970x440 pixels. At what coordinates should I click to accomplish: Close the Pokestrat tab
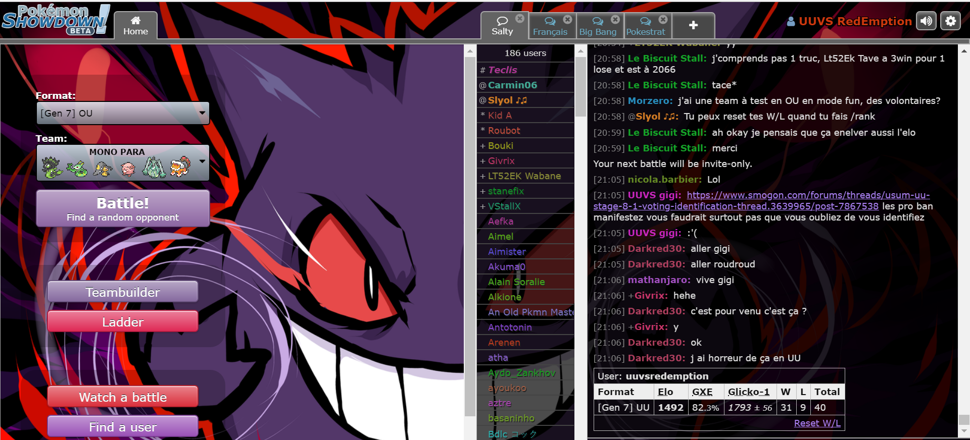point(663,19)
